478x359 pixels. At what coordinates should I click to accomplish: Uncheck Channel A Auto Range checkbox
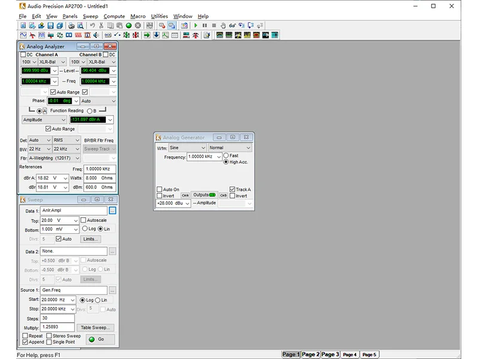tap(53, 92)
